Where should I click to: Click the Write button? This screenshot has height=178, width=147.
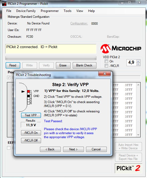tap(30, 65)
